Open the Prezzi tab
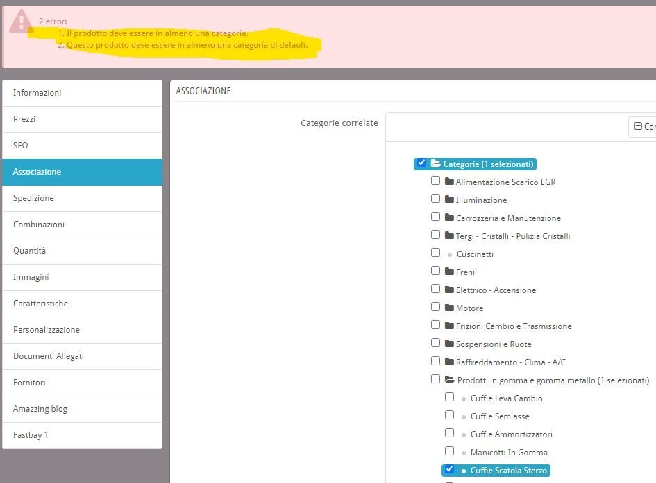This screenshot has width=656, height=483. 82,119
